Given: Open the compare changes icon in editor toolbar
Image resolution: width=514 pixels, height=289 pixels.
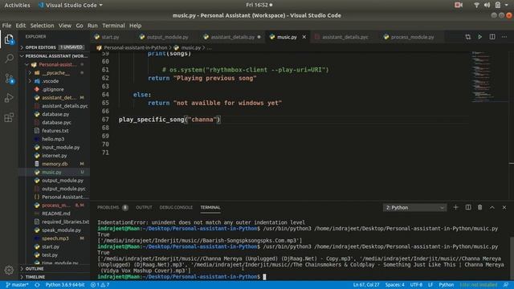Looking at the screenshot, I should click(467, 37).
